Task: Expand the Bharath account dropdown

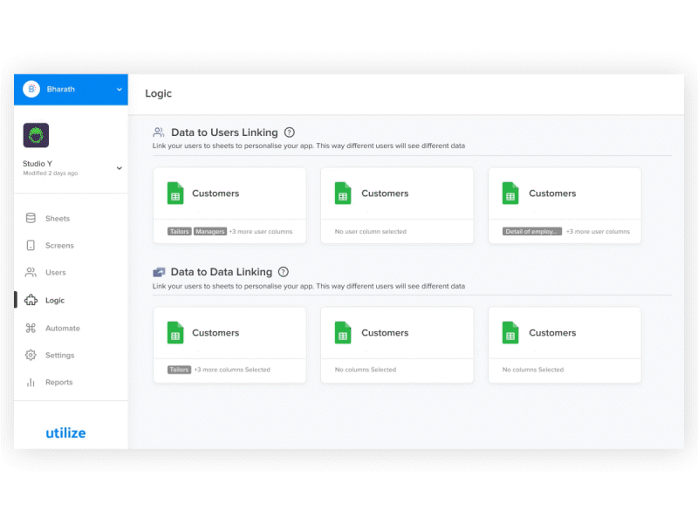Action: point(121,89)
